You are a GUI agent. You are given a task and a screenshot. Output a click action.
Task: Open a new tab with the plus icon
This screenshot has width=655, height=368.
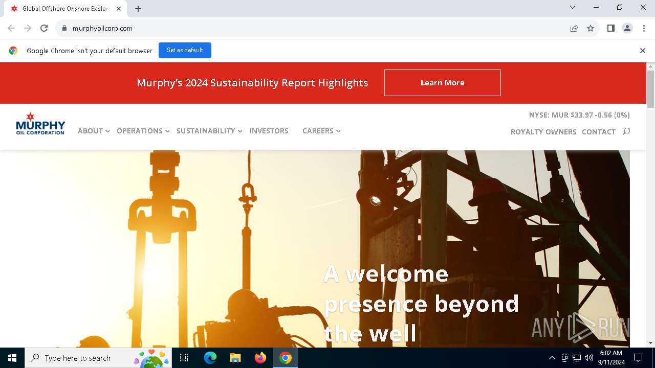point(138,9)
